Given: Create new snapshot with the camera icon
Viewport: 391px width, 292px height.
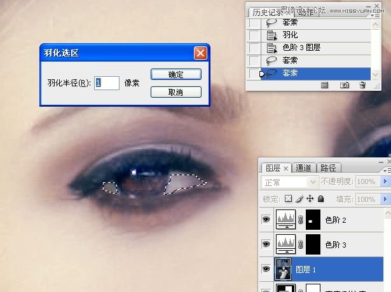Looking at the screenshot, I should pyautogui.click(x=344, y=85).
